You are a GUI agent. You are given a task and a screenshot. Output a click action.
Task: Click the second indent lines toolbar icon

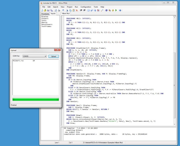coord(84,10)
